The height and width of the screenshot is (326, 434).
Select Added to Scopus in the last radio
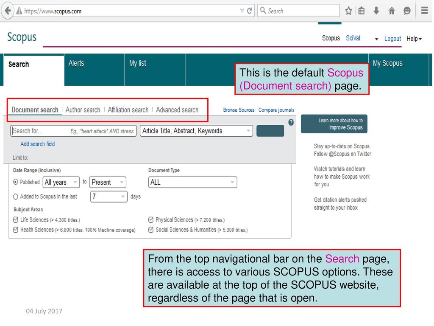coord(16,197)
